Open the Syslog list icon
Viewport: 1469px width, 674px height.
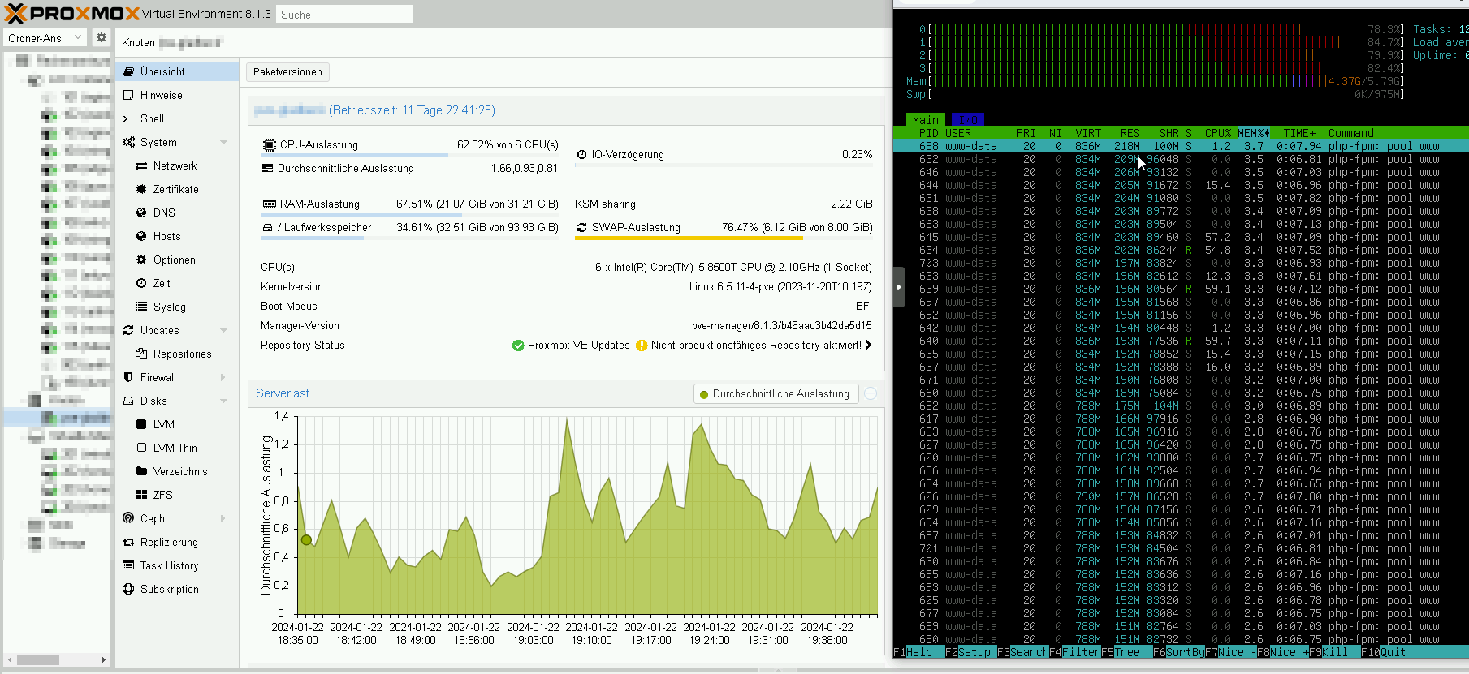pyautogui.click(x=141, y=307)
